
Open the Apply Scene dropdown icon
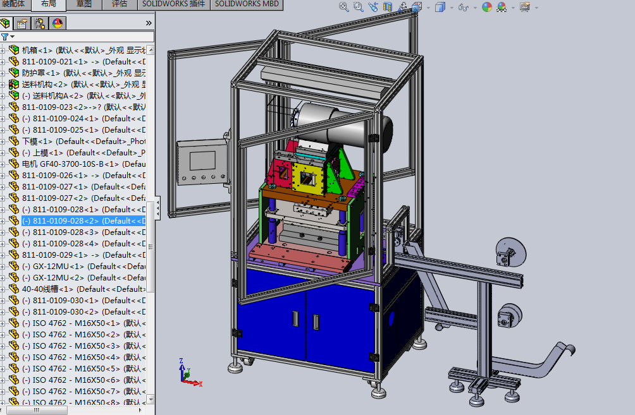click(x=502, y=7)
